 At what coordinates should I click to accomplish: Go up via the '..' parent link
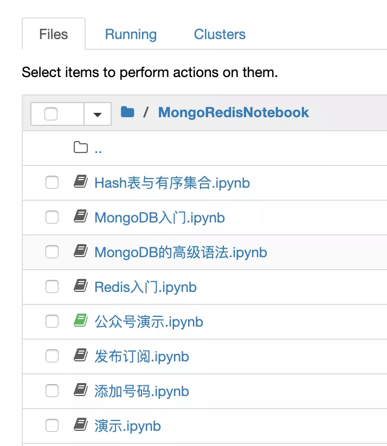(98, 149)
